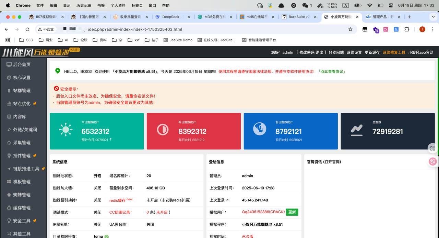
Task: Bookmark this page with star icon
Action: coord(350,29)
